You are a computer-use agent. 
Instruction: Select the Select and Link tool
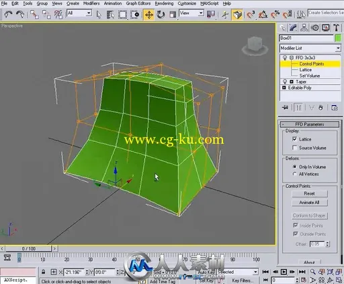(34, 15)
